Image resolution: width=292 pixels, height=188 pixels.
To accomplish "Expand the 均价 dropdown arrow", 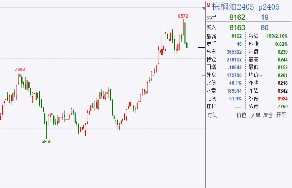I will click(261, 76).
